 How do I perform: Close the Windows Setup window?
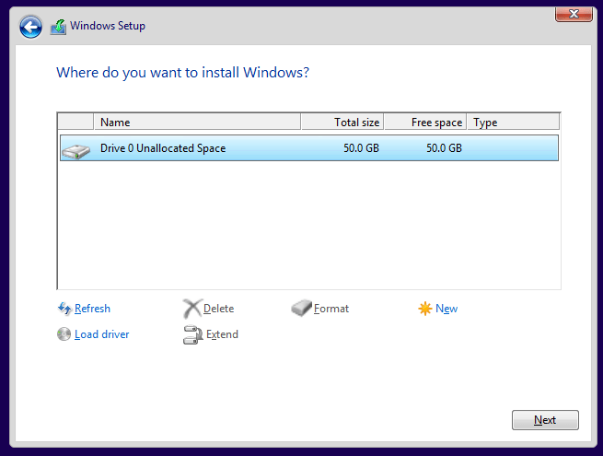(x=574, y=14)
